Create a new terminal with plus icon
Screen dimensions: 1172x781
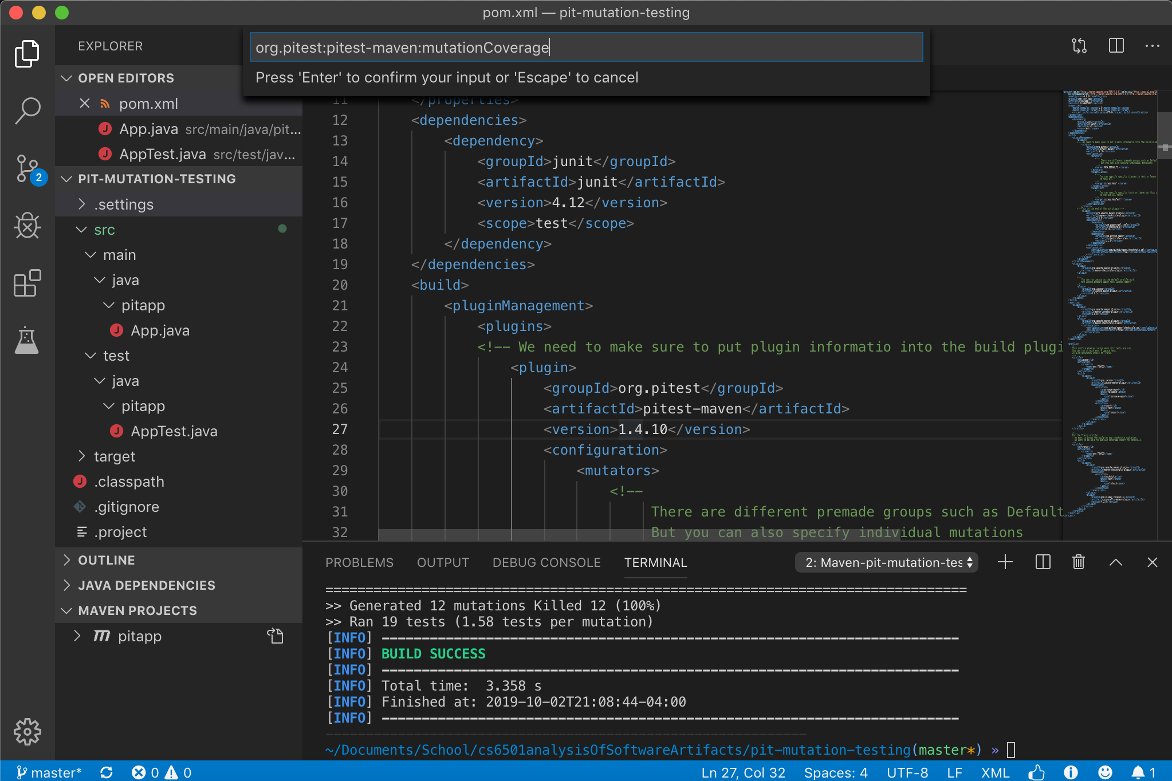tap(1005, 562)
